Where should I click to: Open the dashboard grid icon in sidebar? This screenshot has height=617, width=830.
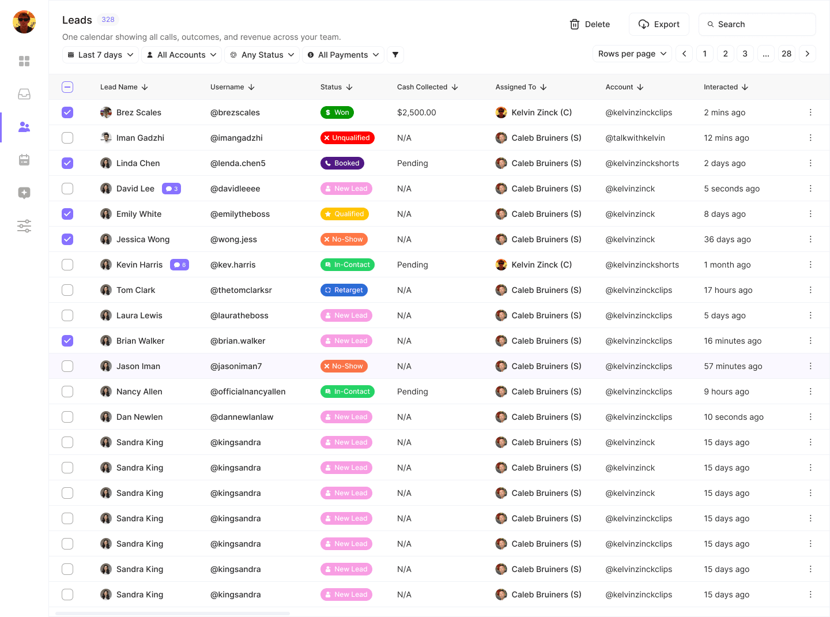click(24, 61)
